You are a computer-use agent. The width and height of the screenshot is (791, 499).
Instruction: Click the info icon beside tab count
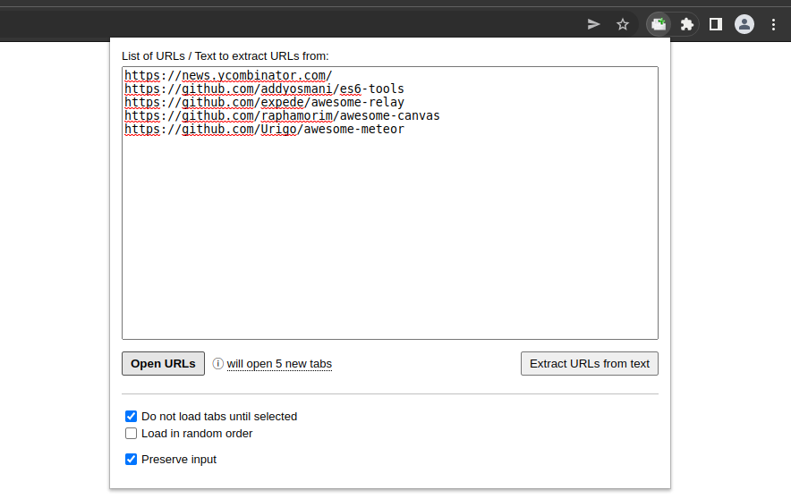pos(218,363)
